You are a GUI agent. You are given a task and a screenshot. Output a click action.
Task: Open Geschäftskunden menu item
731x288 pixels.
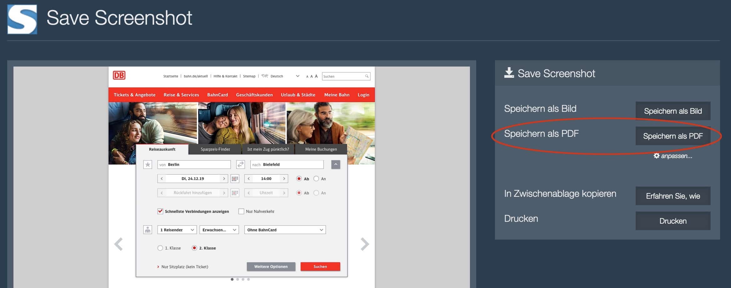pos(254,95)
